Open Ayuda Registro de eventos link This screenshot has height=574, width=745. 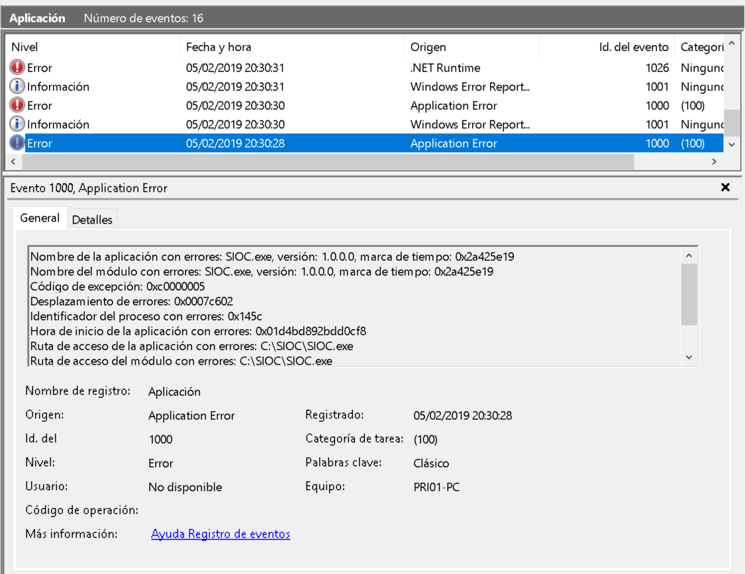pyautogui.click(x=221, y=534)
